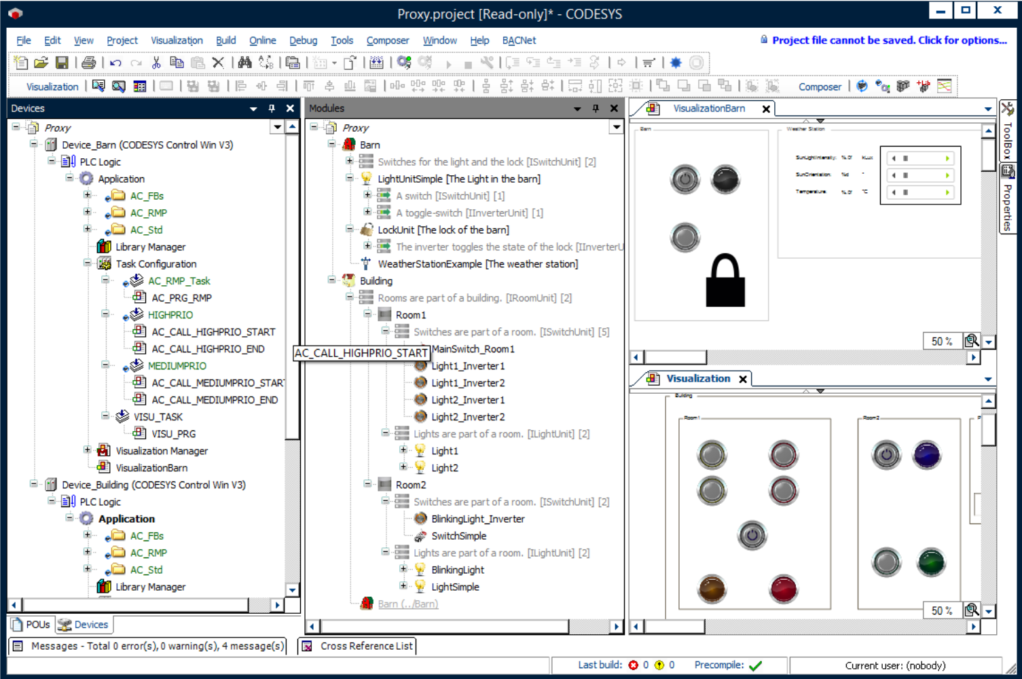This screenshot has height=679, width=1022.
Task: Click the SunLightIntensity slider in Weather Station
Action: pyautogui.click(x=920, y=158)
